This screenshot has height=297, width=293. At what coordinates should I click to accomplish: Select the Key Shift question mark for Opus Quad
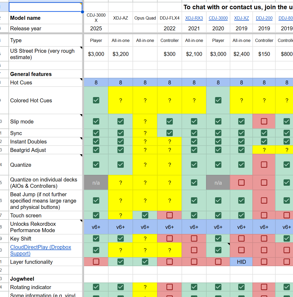(145, 238)
